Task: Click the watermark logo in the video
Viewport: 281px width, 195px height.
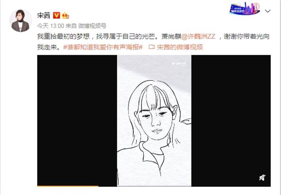Action: [179, 64]
